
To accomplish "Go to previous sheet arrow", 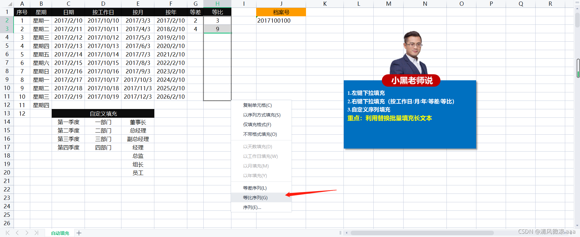I will pyautogui.click(x=17, y=233).
